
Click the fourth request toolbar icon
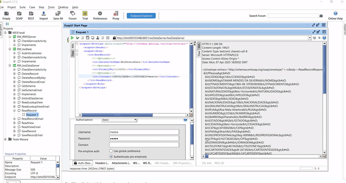coord(88,38)
